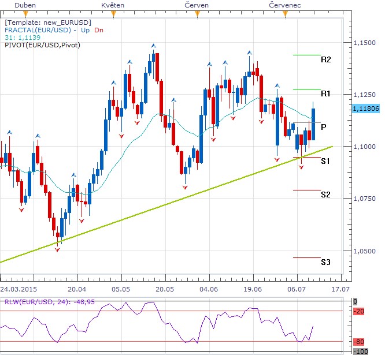The width and height of the screenshot is (385, 355).
Task: Click the orange marker under Červen
Action: (197, 13)
